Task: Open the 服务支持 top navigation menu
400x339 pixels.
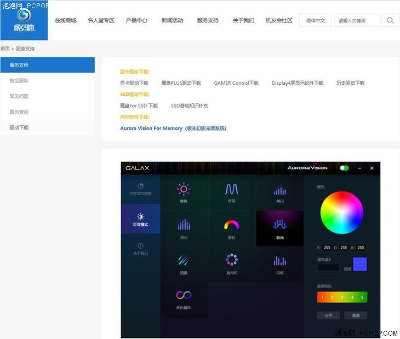Action: point(208,20)
